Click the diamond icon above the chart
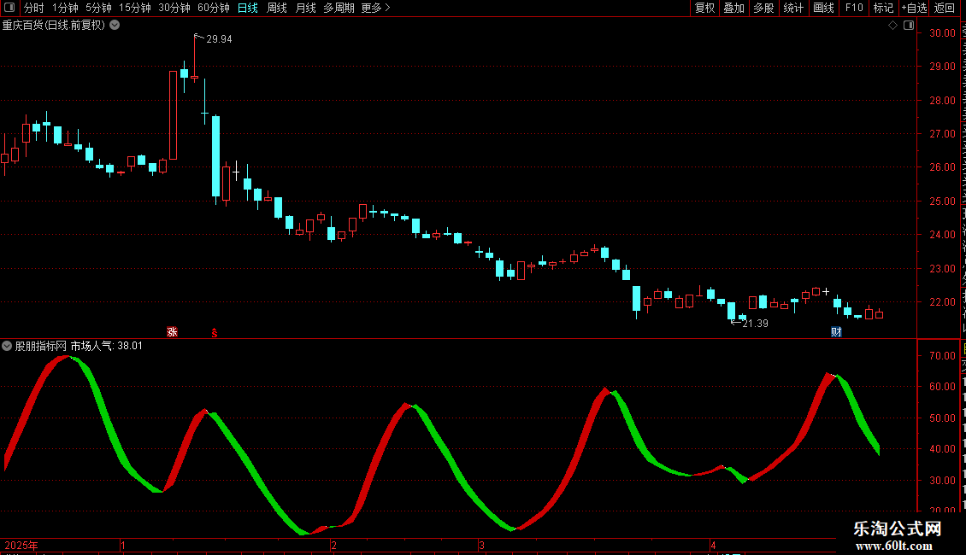This screenshot has width=966, height=555. (892, 26)
